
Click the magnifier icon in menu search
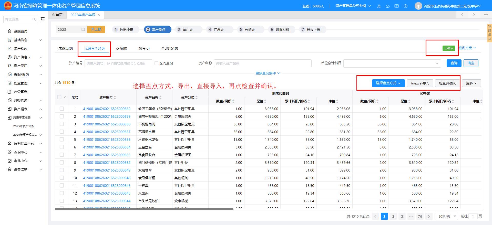(34, 19)
